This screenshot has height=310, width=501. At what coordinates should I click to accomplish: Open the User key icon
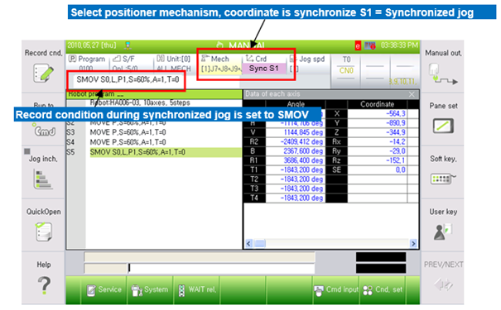pyautogui.click(x=442, y=232)
